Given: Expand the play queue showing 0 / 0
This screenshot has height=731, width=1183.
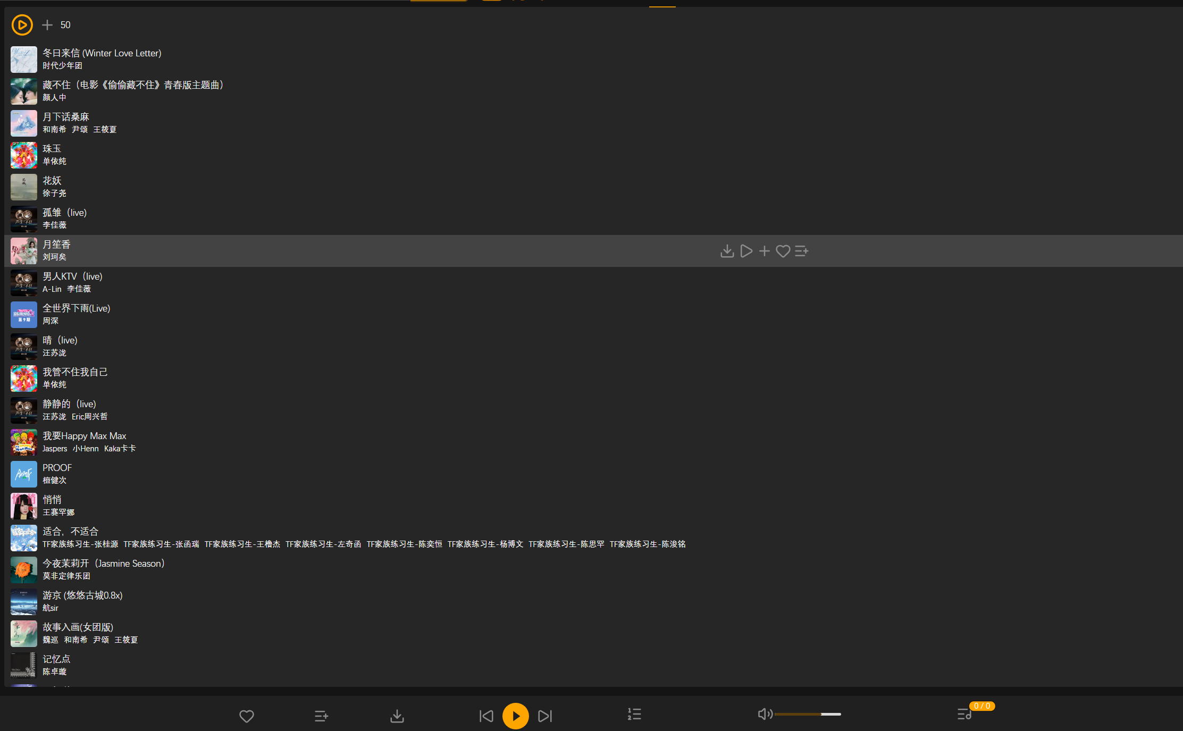Looking at the screenshot, I should [964, 714].
